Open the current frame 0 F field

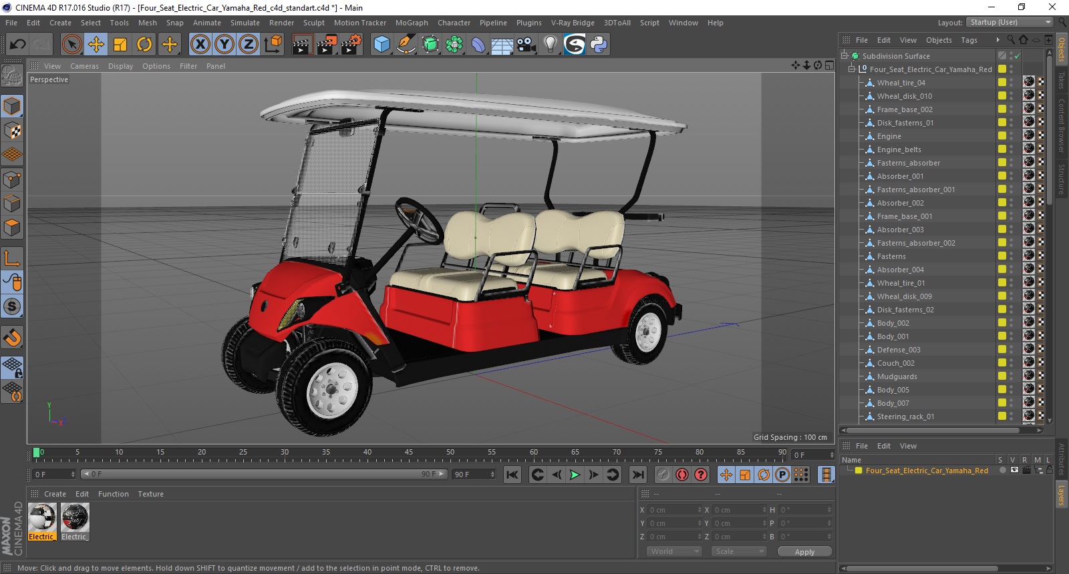54,475
